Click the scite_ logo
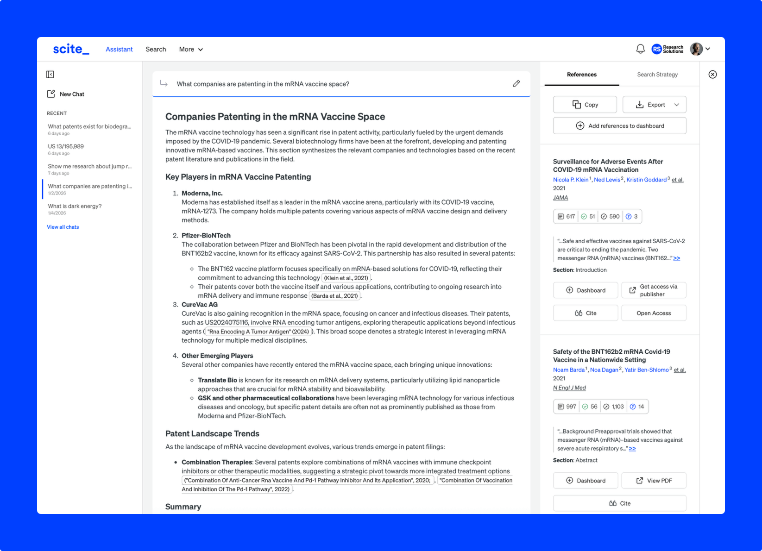The image size is (762, 551). (71, 49)
